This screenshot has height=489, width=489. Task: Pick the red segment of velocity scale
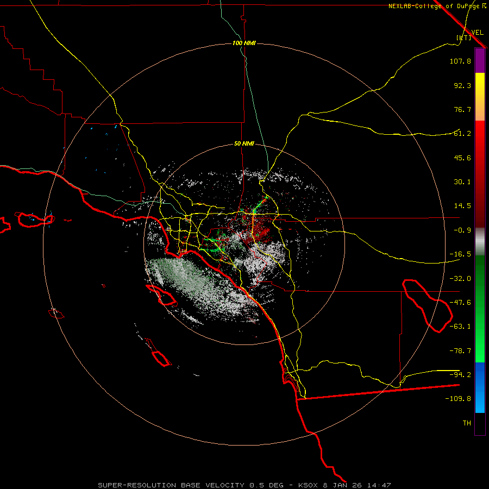(480, 174)
